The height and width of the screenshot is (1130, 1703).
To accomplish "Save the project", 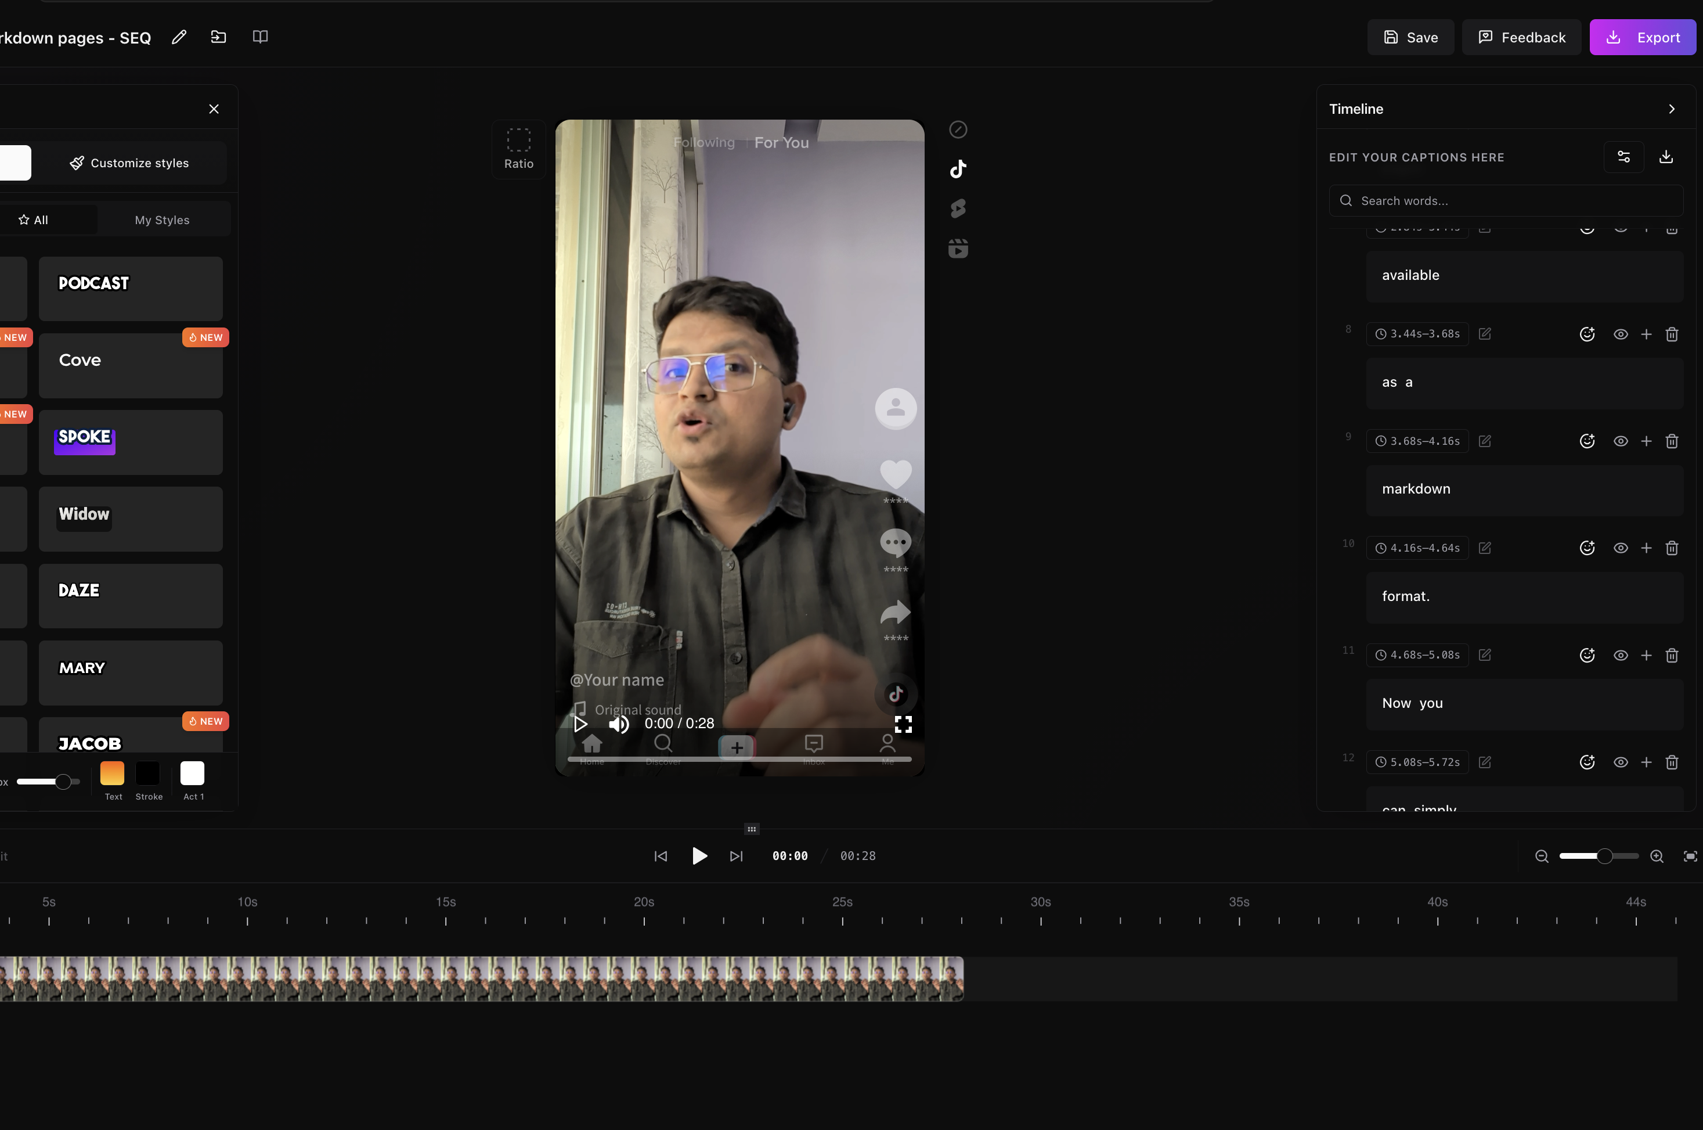I will (1410, 38).
